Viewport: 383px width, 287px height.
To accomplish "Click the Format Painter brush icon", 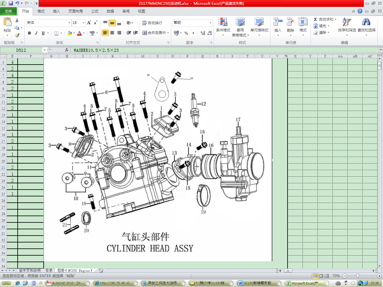I will [17, 35].
